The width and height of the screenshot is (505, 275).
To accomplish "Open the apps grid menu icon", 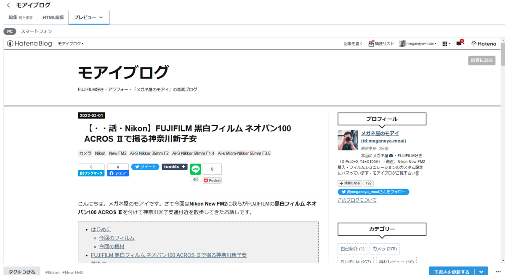I will point(447,43).
